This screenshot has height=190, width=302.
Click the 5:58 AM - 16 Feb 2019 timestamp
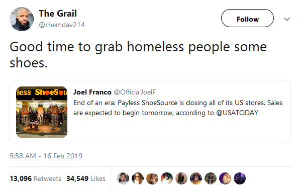[x=46, y=156]
